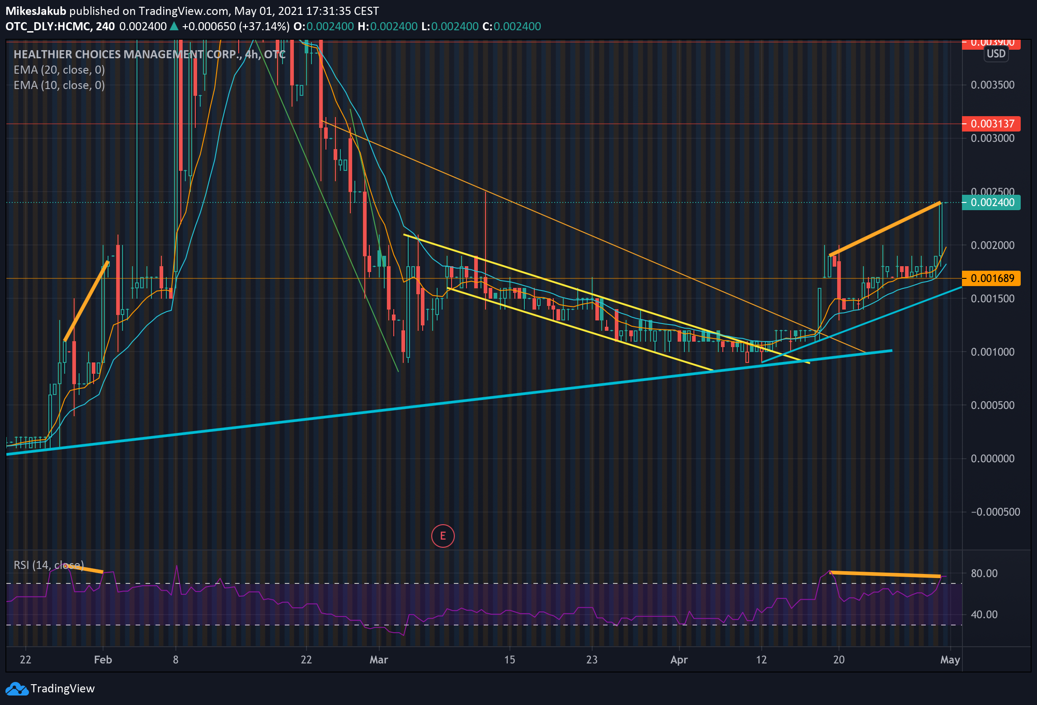Click the Mar date label on time axis

tap(379, 660)
